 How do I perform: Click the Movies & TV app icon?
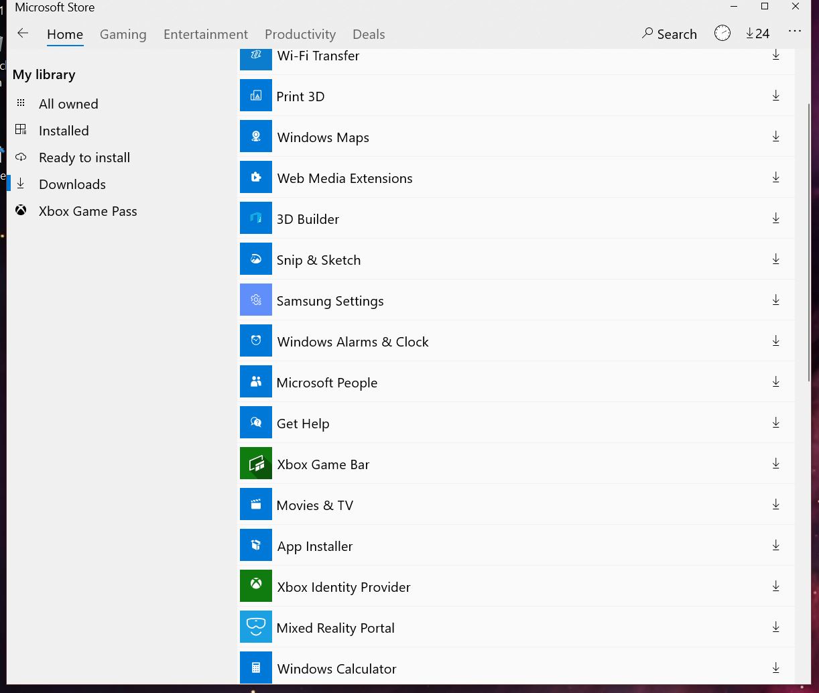256,505
